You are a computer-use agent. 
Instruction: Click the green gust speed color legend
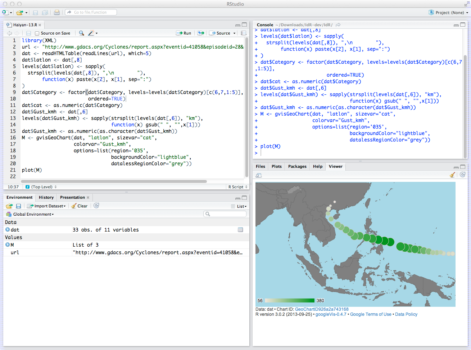click(290, 300)
